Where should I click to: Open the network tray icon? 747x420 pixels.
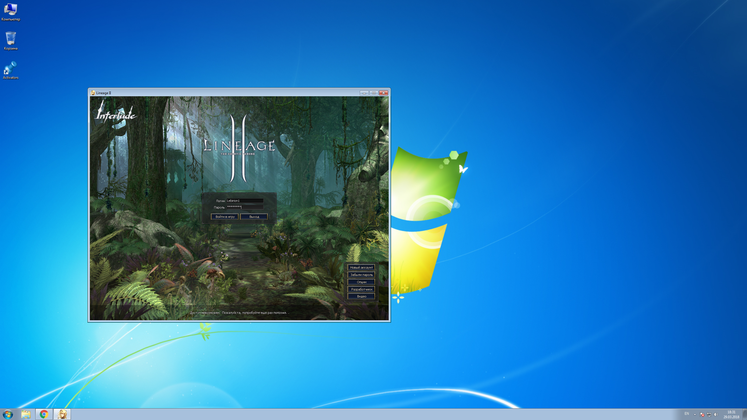click(x=709, y=414)
